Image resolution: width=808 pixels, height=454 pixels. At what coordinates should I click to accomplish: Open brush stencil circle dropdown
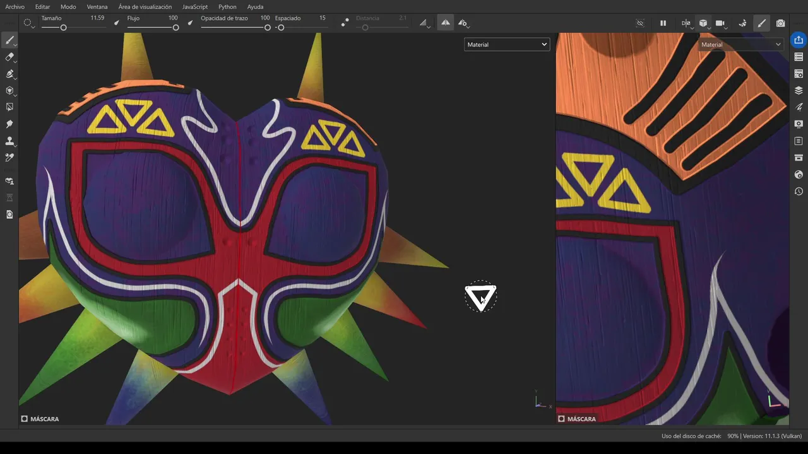tap(28, 23)
